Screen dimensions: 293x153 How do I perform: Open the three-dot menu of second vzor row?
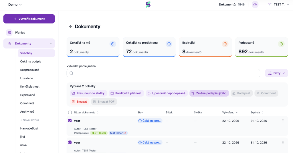tap(283, 142)
